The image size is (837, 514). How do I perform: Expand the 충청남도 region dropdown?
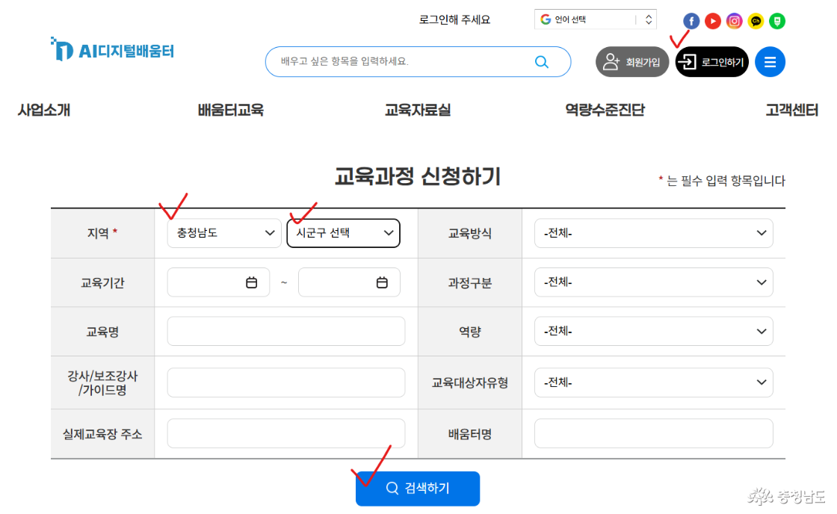click(224, 232)
